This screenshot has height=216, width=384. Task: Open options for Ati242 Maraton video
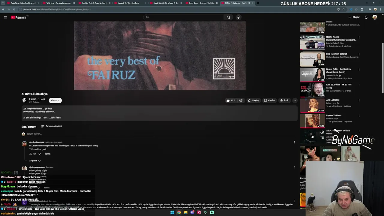[x=359, y=131]
